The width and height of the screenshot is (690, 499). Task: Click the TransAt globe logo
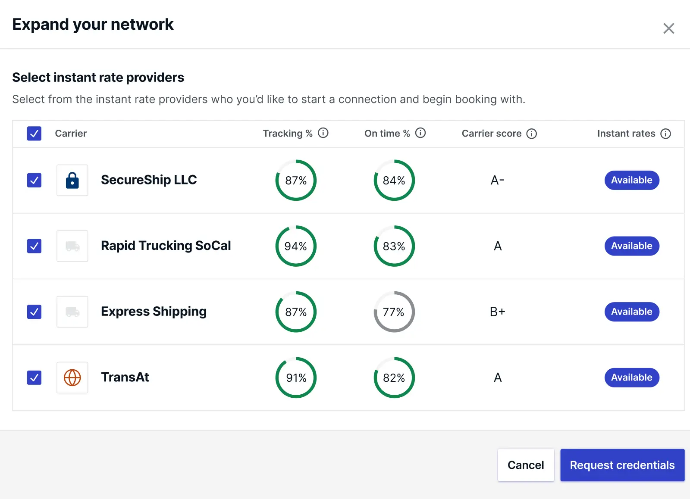72,377
